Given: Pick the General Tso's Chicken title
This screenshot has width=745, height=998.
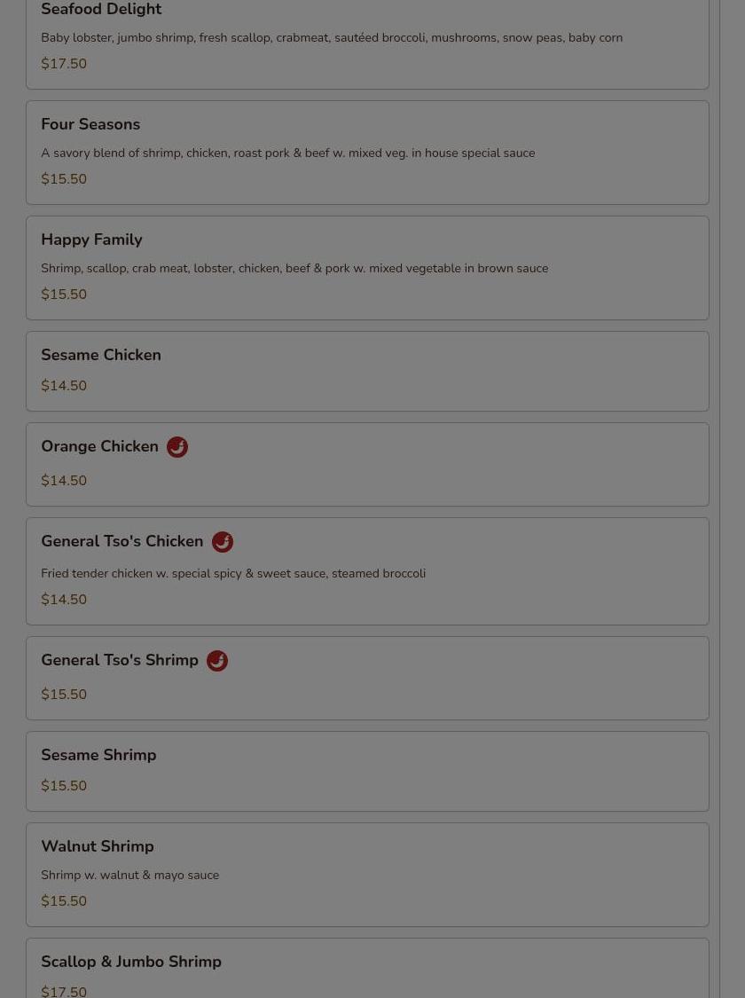Looking at the screenshot, I should tap(122, 542).
